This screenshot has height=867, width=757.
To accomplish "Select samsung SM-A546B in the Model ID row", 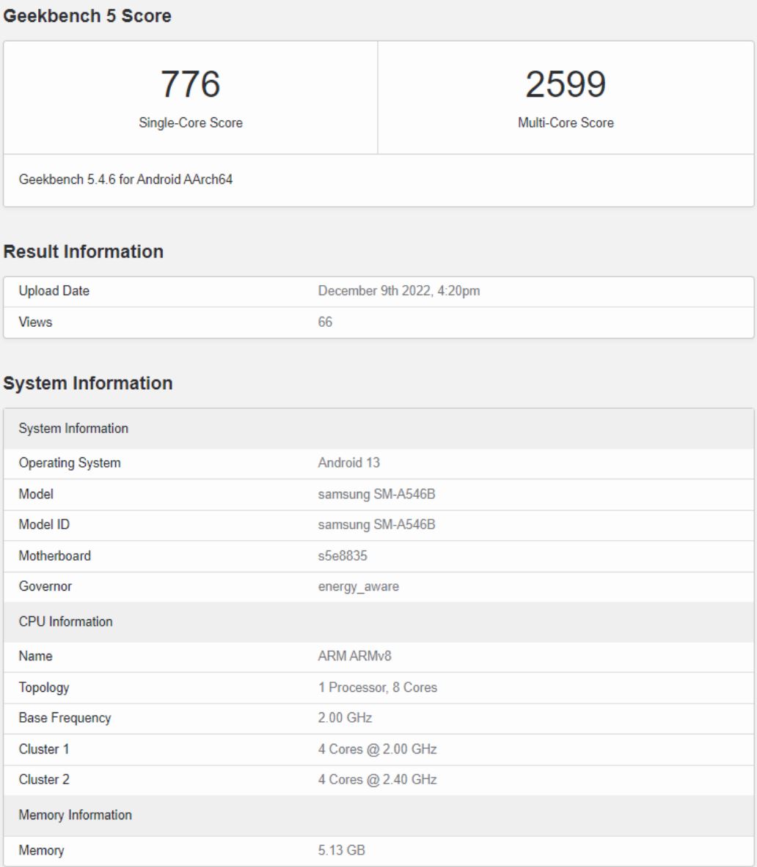I will click(376, 524).
